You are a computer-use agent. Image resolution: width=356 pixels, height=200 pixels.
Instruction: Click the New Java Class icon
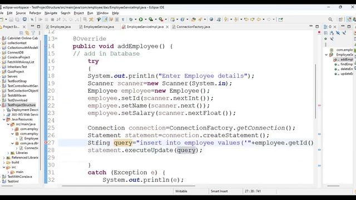pos(182,19)
